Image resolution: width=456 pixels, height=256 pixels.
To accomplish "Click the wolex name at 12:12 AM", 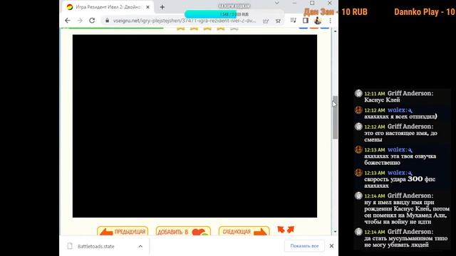I will pos(397,110).
